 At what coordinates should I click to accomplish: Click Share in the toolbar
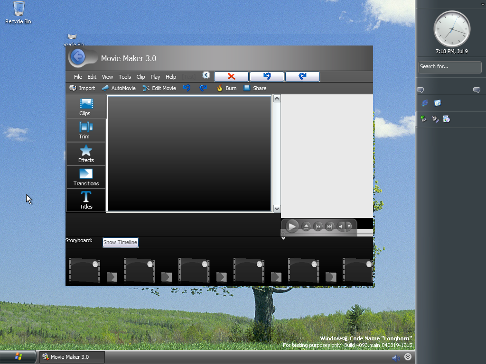tap(255, 88)
